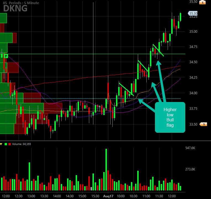Click the tallest green volume bar at Aug17 open

point(106,170)
